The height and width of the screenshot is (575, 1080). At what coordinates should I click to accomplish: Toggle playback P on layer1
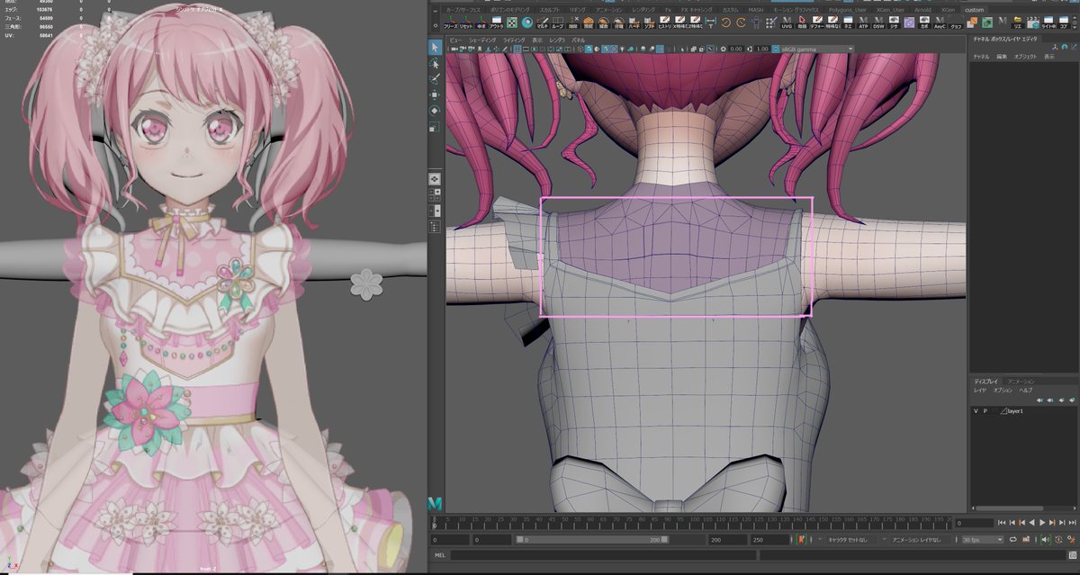click(985, 410)
